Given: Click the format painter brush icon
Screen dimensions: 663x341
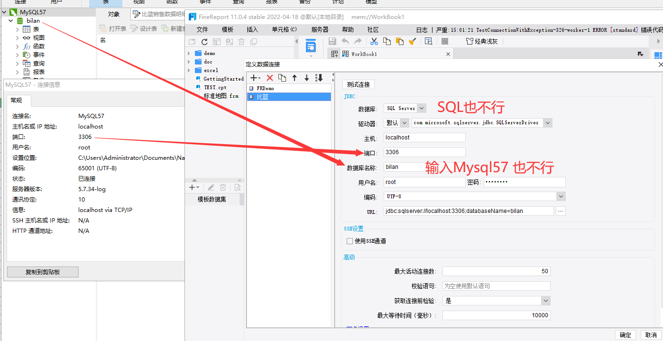Looking at the screenshot, I should (412, 41).
